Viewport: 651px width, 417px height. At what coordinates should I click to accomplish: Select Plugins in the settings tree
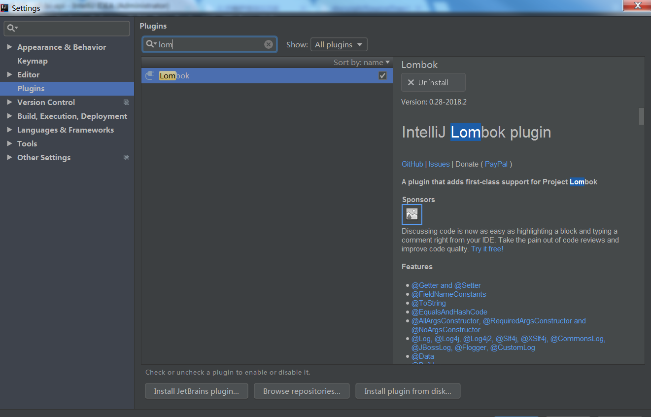(67, 89)
